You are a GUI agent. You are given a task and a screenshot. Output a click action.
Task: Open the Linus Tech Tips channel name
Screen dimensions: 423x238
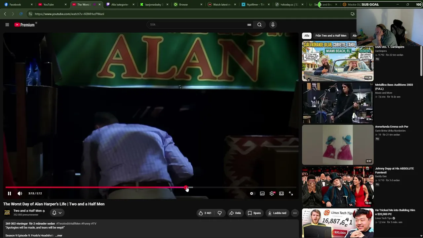point(384,218)
